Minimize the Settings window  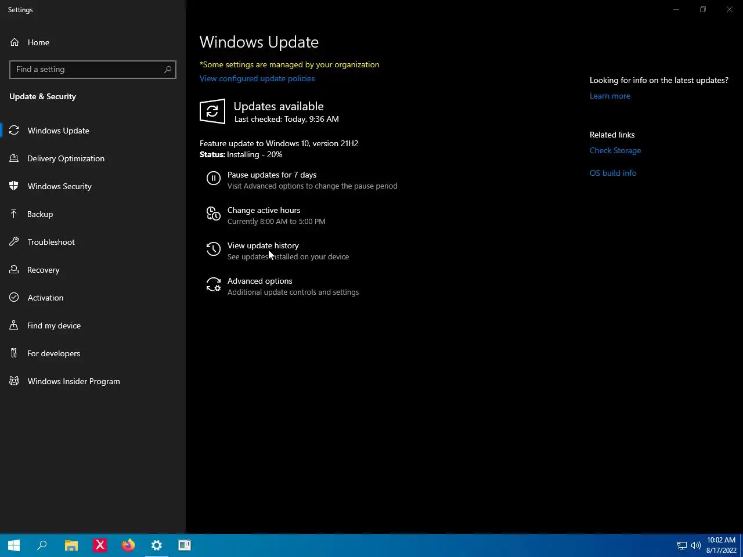tap(676, 9)
